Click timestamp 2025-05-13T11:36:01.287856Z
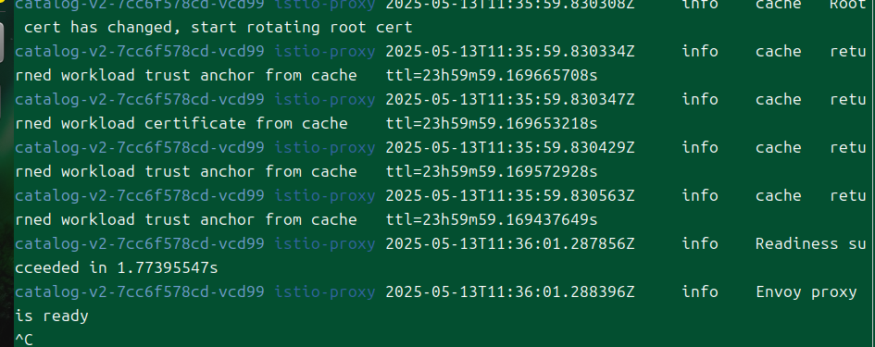 tap(509, 243)
